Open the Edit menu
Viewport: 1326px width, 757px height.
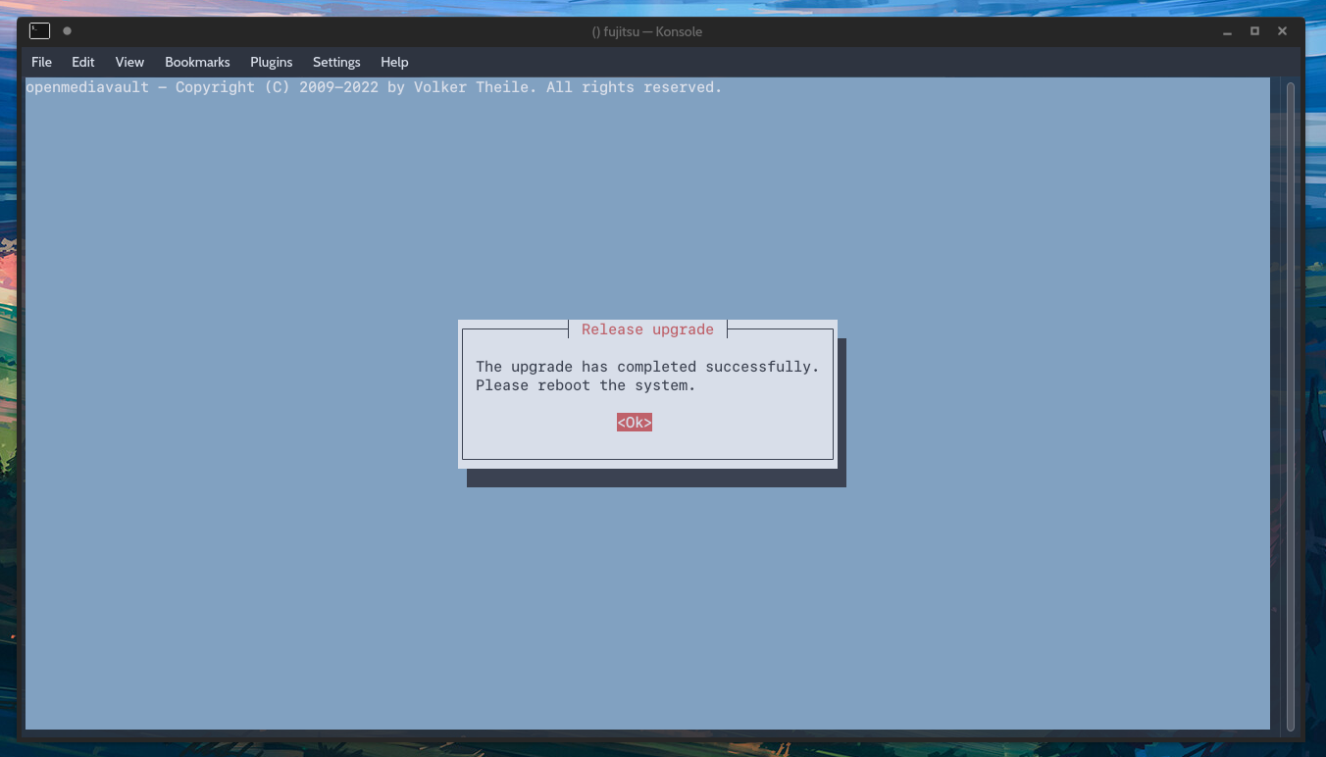tap(82, 62)
